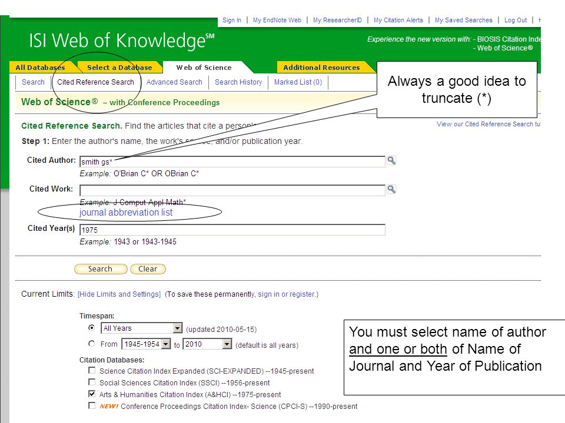Open the 1945-1954 start year dropdown
This screenshot has height=423, width=565.
tap(146, 344)
